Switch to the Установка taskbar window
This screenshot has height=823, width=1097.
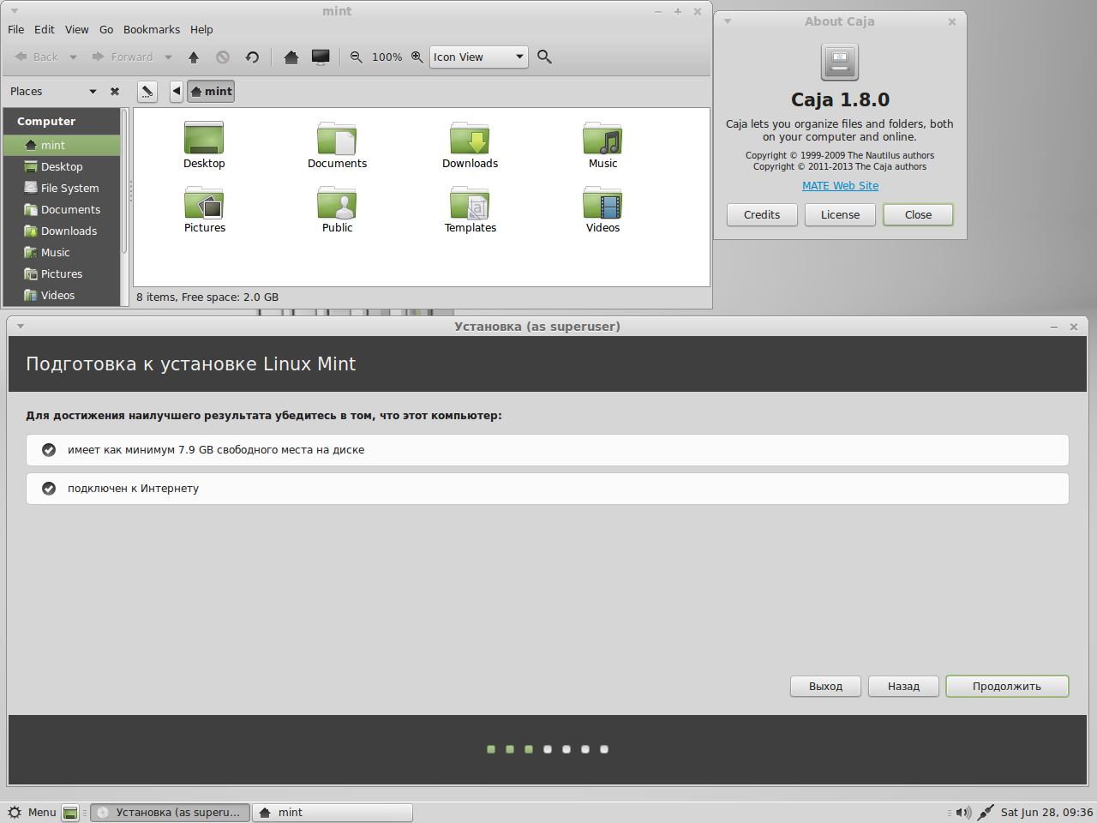(x=171, y=813)
